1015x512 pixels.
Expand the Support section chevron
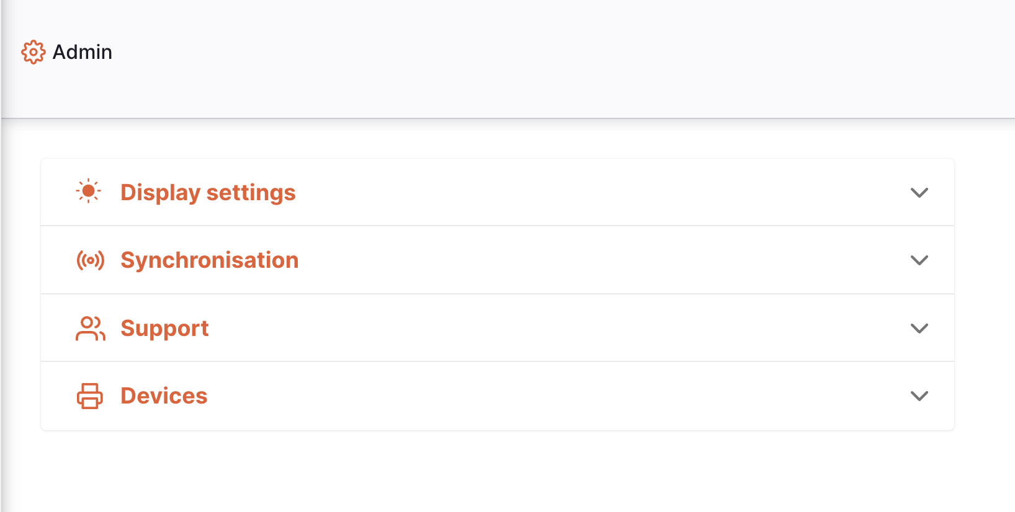click(919, 329)
